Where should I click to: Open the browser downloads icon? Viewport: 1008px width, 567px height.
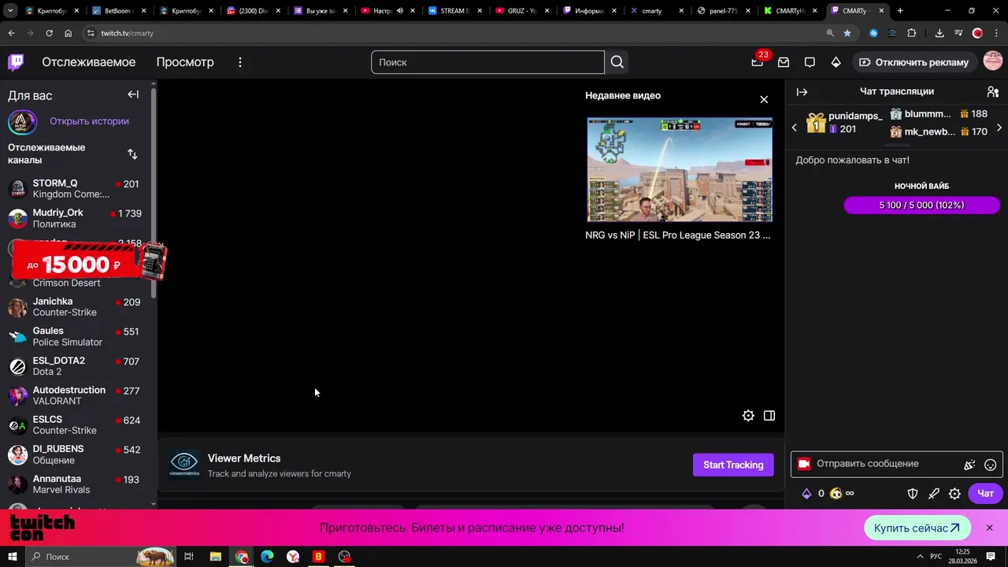click(939, 33)
